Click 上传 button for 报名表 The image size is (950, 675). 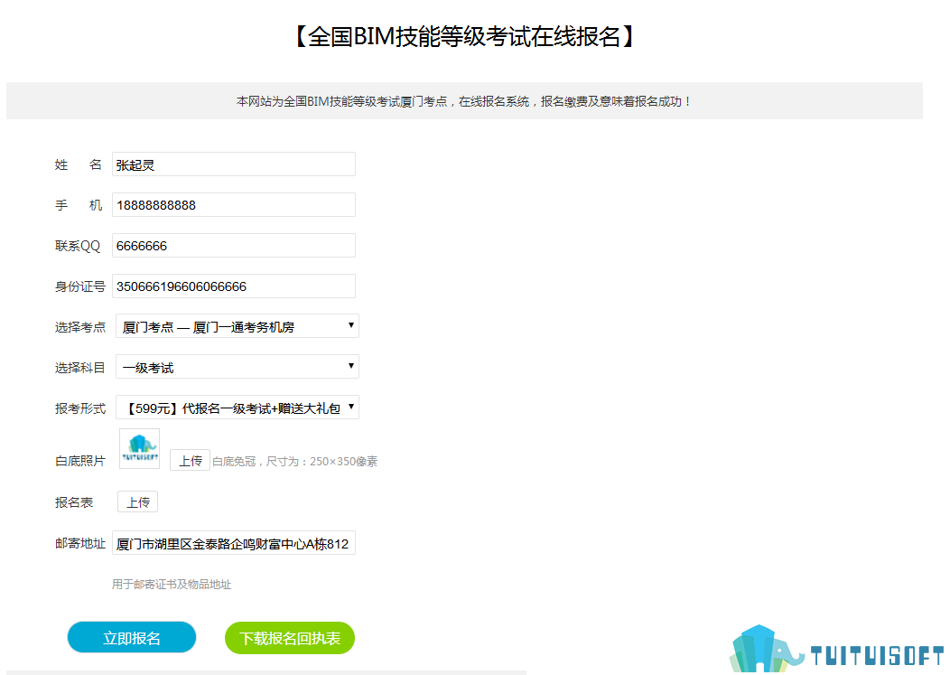point(137,502)
